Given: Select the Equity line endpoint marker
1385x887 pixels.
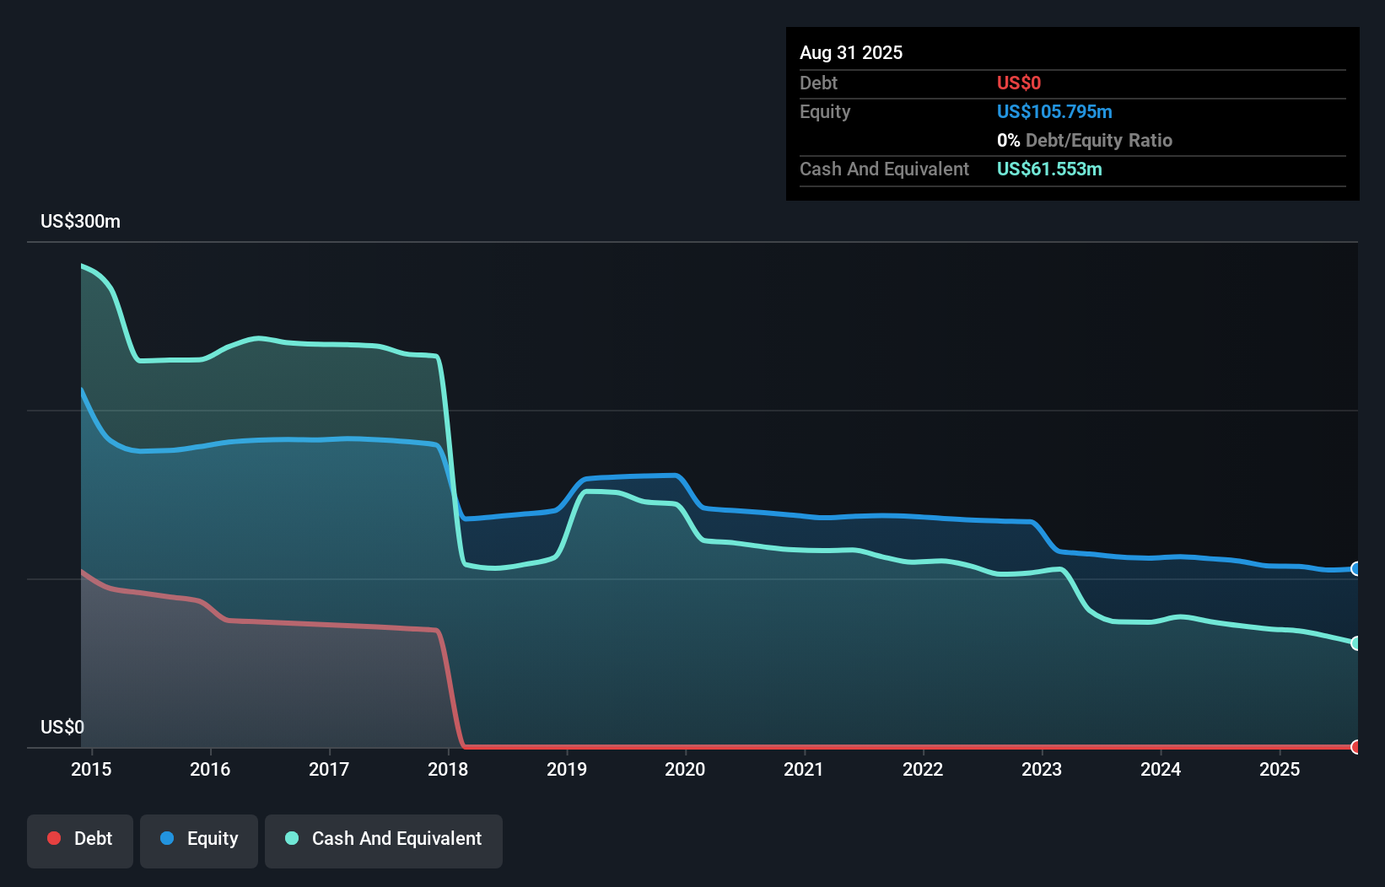Looking at the screenshot, I should 1355,569.
